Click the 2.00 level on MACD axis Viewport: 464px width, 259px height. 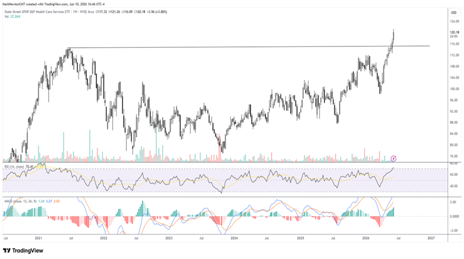click(x=453, y=202)
